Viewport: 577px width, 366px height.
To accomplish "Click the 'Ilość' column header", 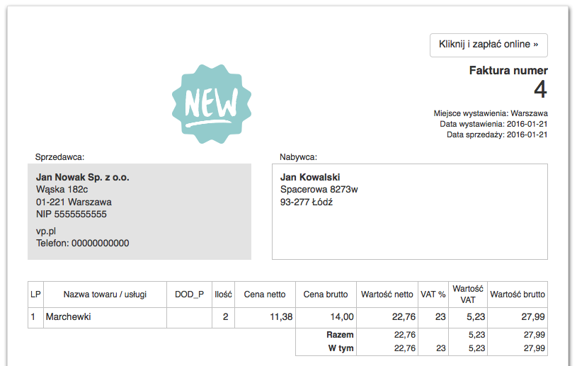I will [224, 294].
